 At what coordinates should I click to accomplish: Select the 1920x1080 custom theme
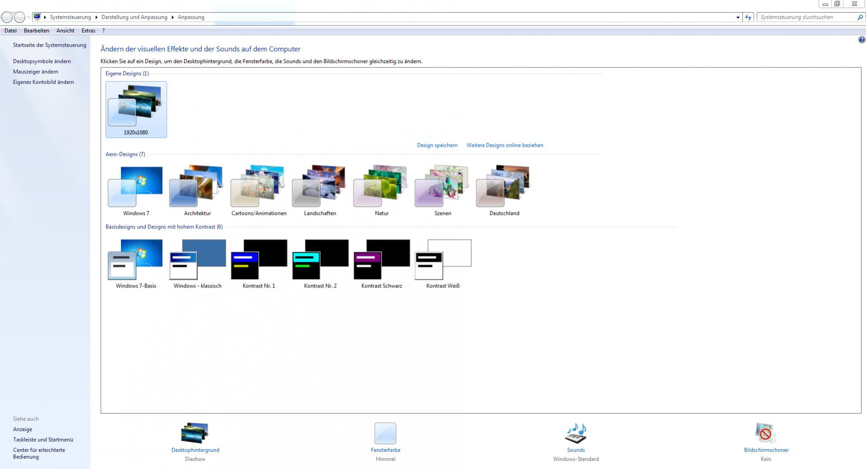point(136,109)
